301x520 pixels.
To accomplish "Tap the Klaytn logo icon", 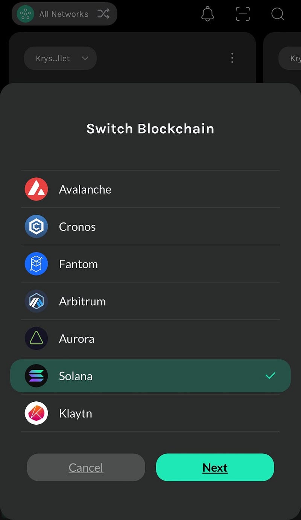I will coord(36,413).
